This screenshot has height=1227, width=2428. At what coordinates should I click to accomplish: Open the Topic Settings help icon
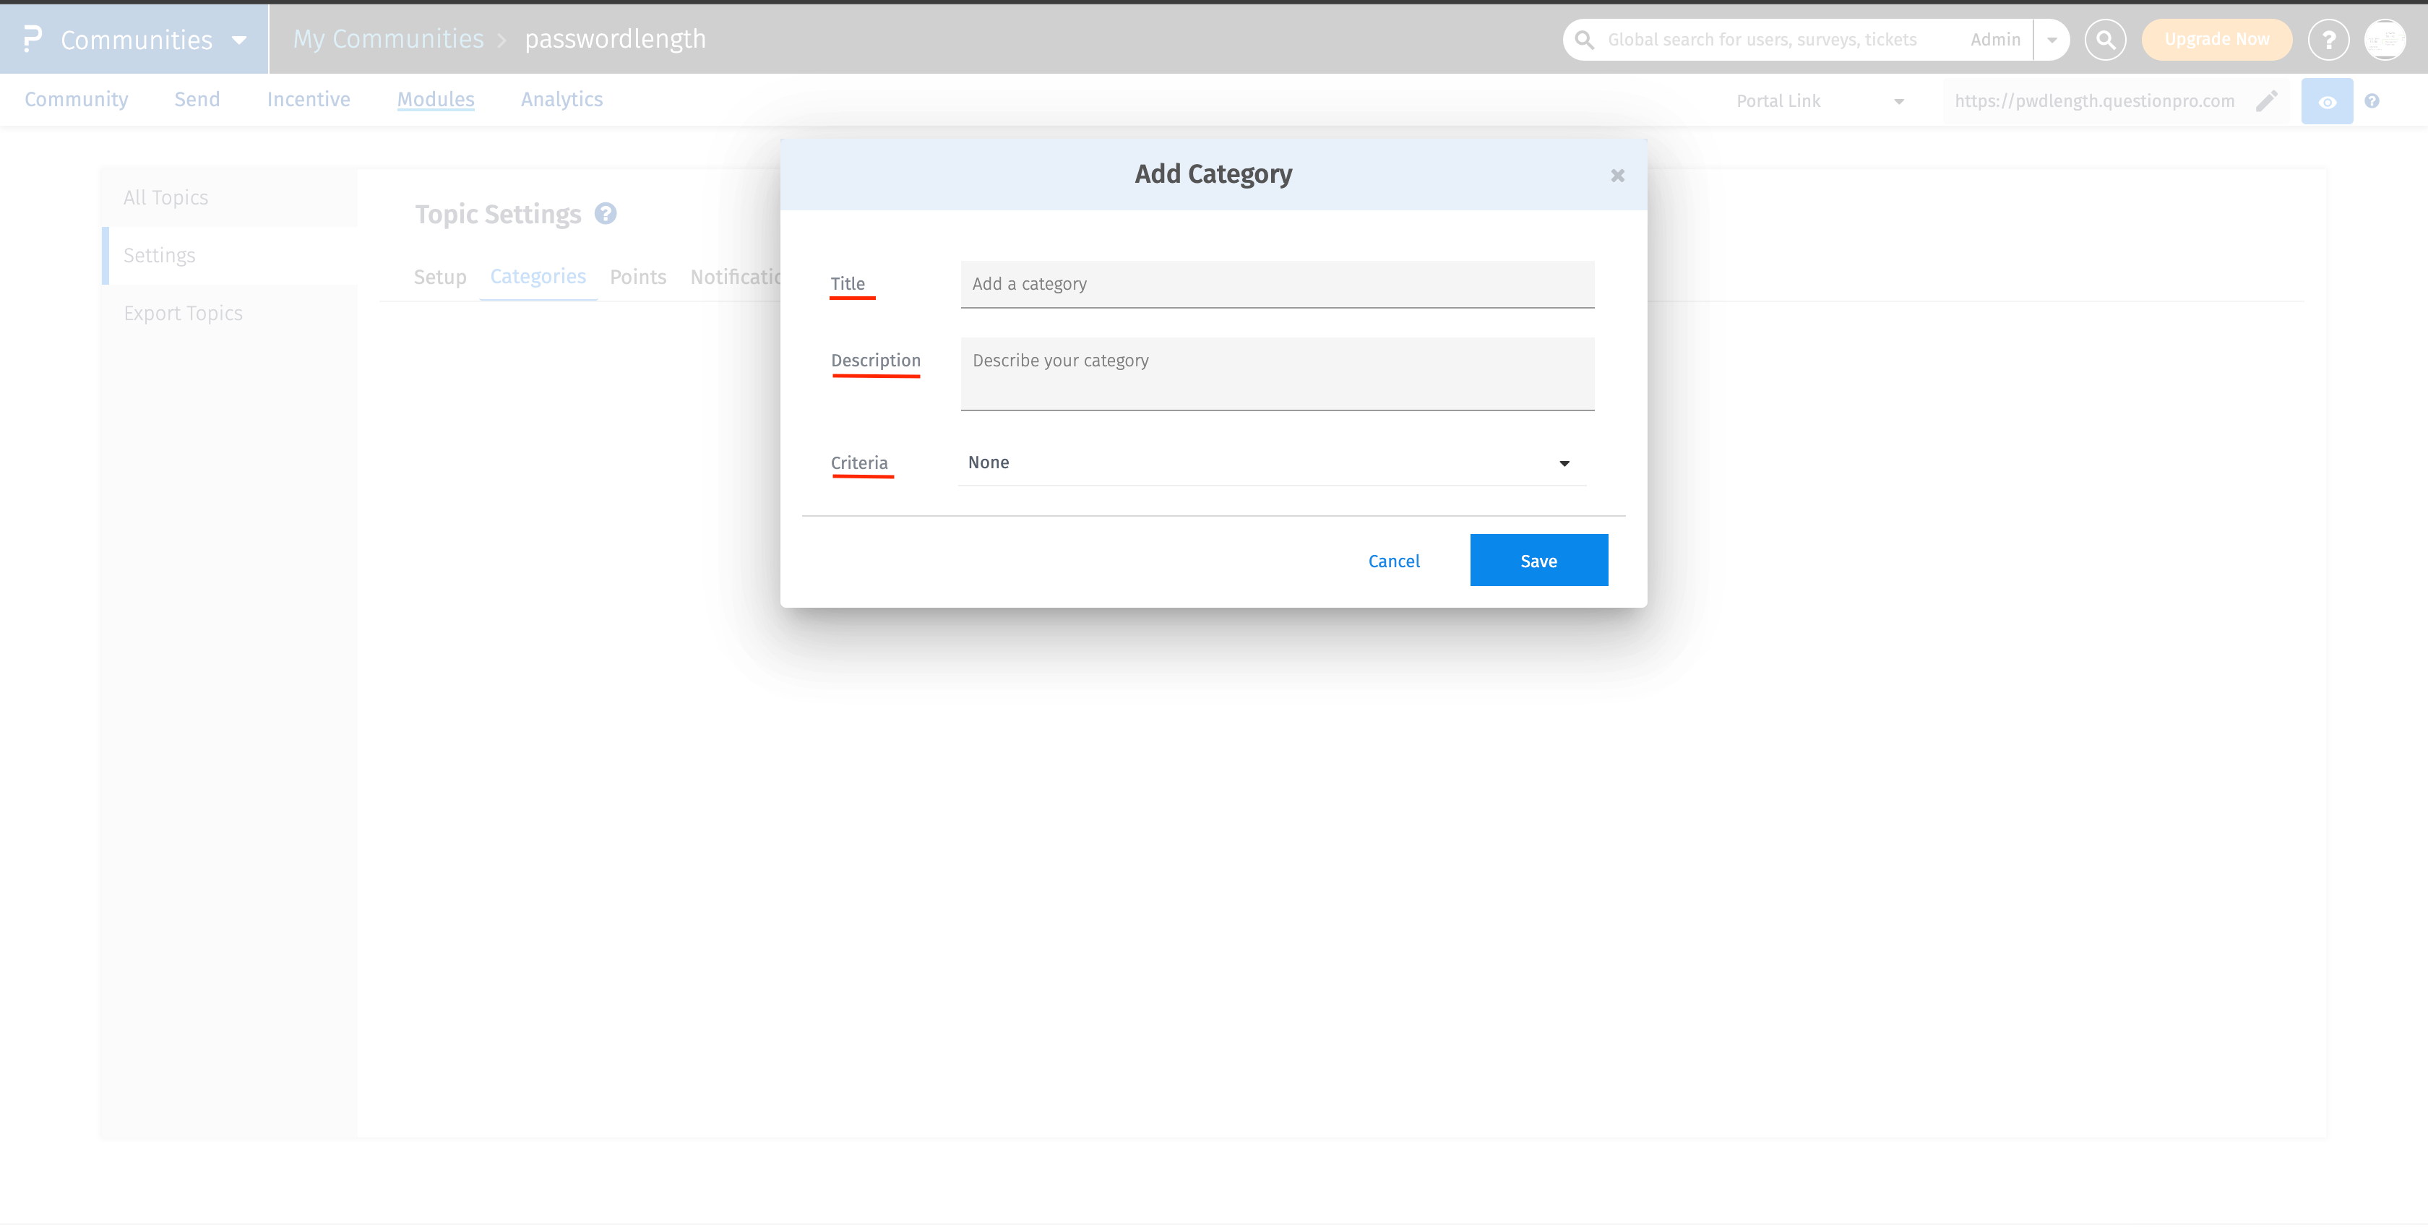point(606,214)
